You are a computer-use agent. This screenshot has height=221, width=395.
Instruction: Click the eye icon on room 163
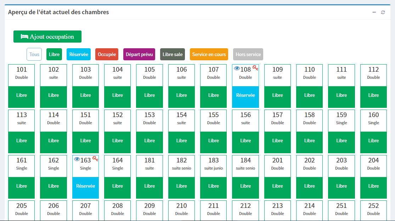77,159
